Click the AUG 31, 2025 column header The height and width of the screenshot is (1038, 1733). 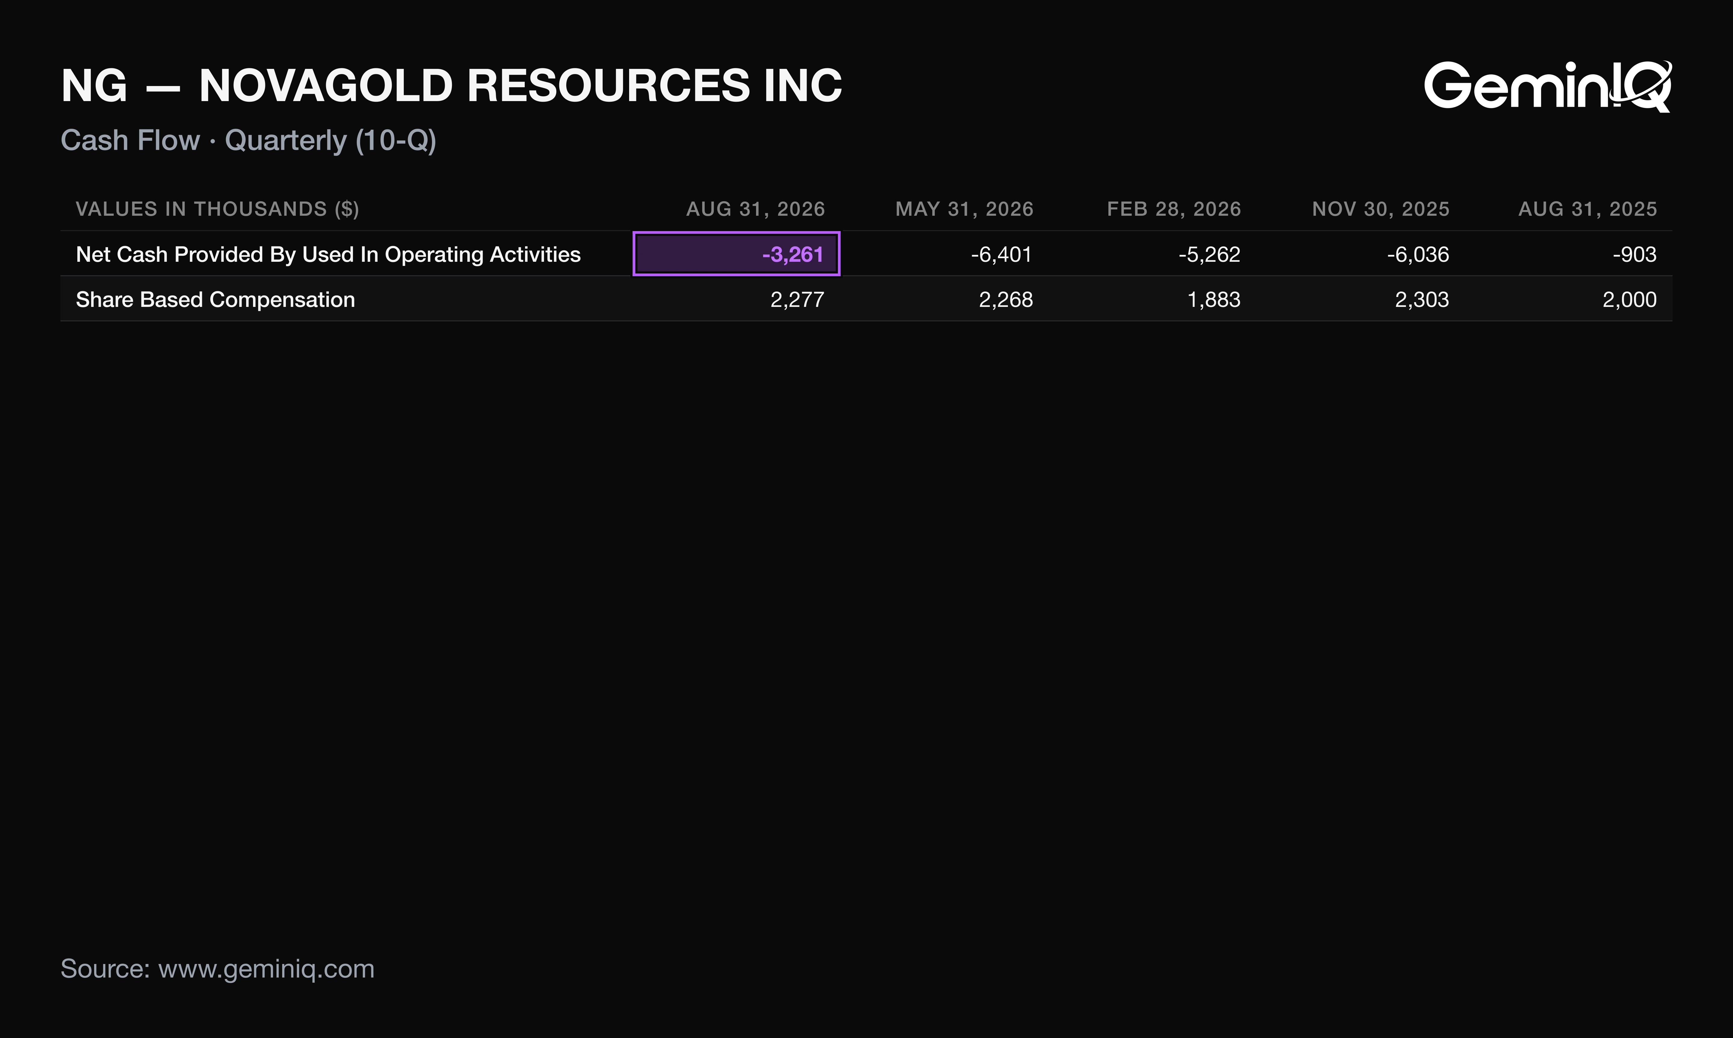click(1588, 209)
